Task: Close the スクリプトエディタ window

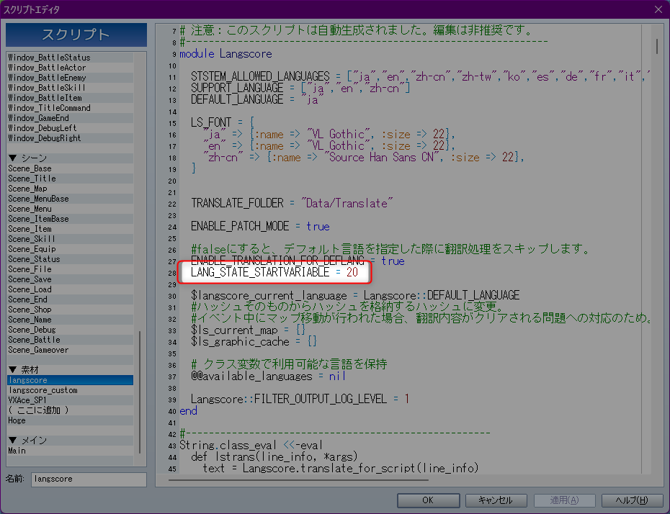Action: (x=658, y=9)
